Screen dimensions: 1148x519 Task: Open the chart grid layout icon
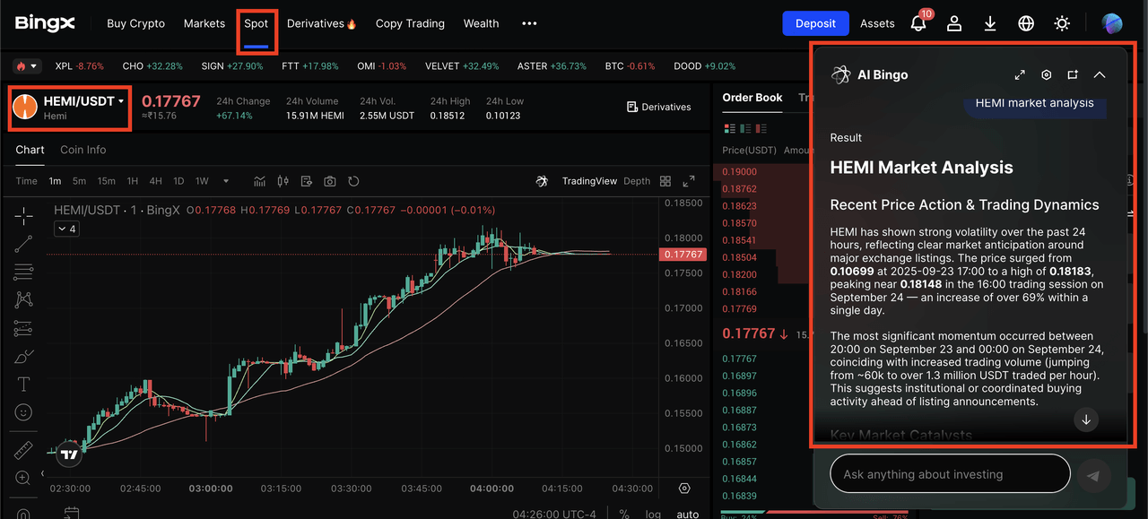[665, 181]
